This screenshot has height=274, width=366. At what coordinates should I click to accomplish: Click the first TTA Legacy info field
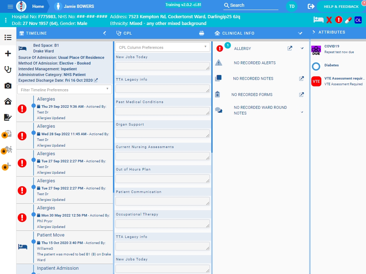pyautogui.click(x=163, y=88)
